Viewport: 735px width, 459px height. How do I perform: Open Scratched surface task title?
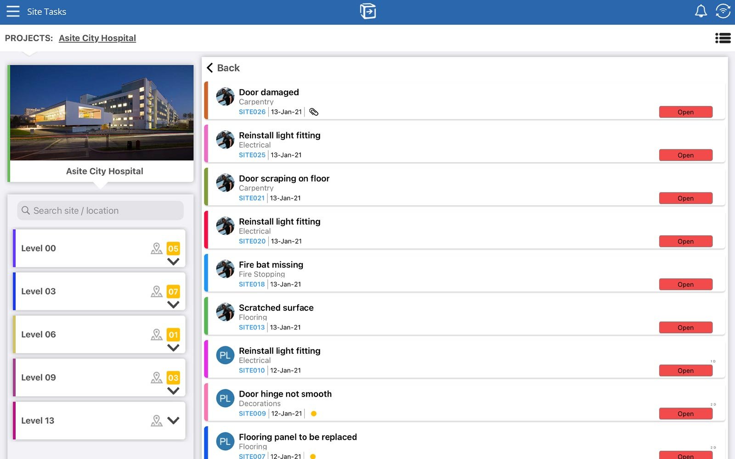(276, 308)
